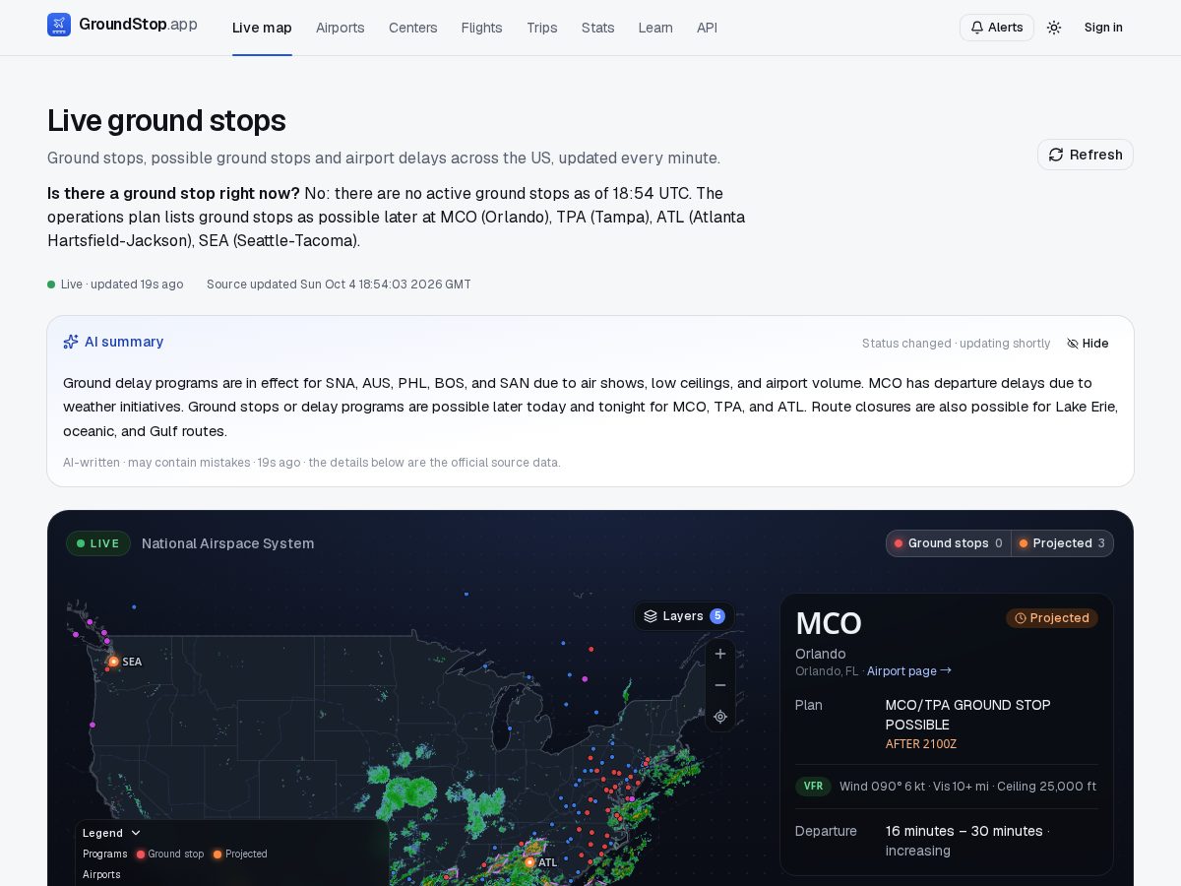The height and width of the screenshot is (886, 1181).
Task: Open the Layers dropdown on map
Action: [684, 616]
